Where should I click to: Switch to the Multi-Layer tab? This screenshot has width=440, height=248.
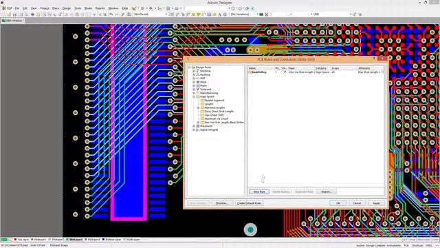[131, 240]
